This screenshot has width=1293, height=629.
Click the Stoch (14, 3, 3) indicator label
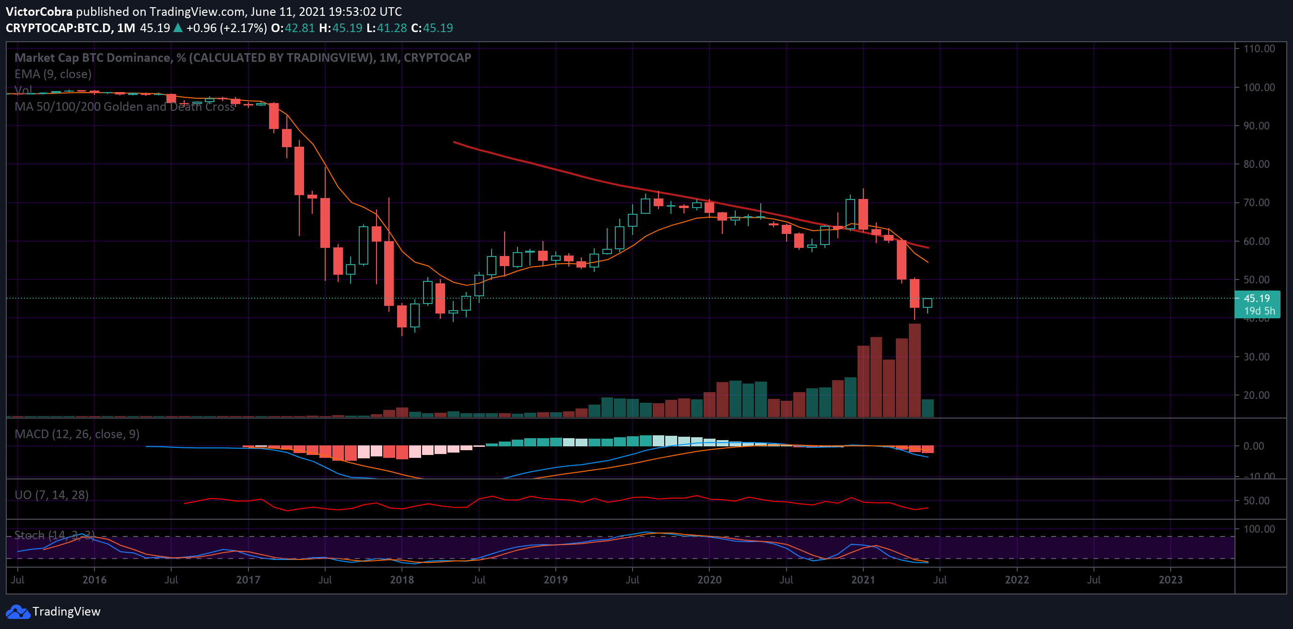tap(55, 535)
